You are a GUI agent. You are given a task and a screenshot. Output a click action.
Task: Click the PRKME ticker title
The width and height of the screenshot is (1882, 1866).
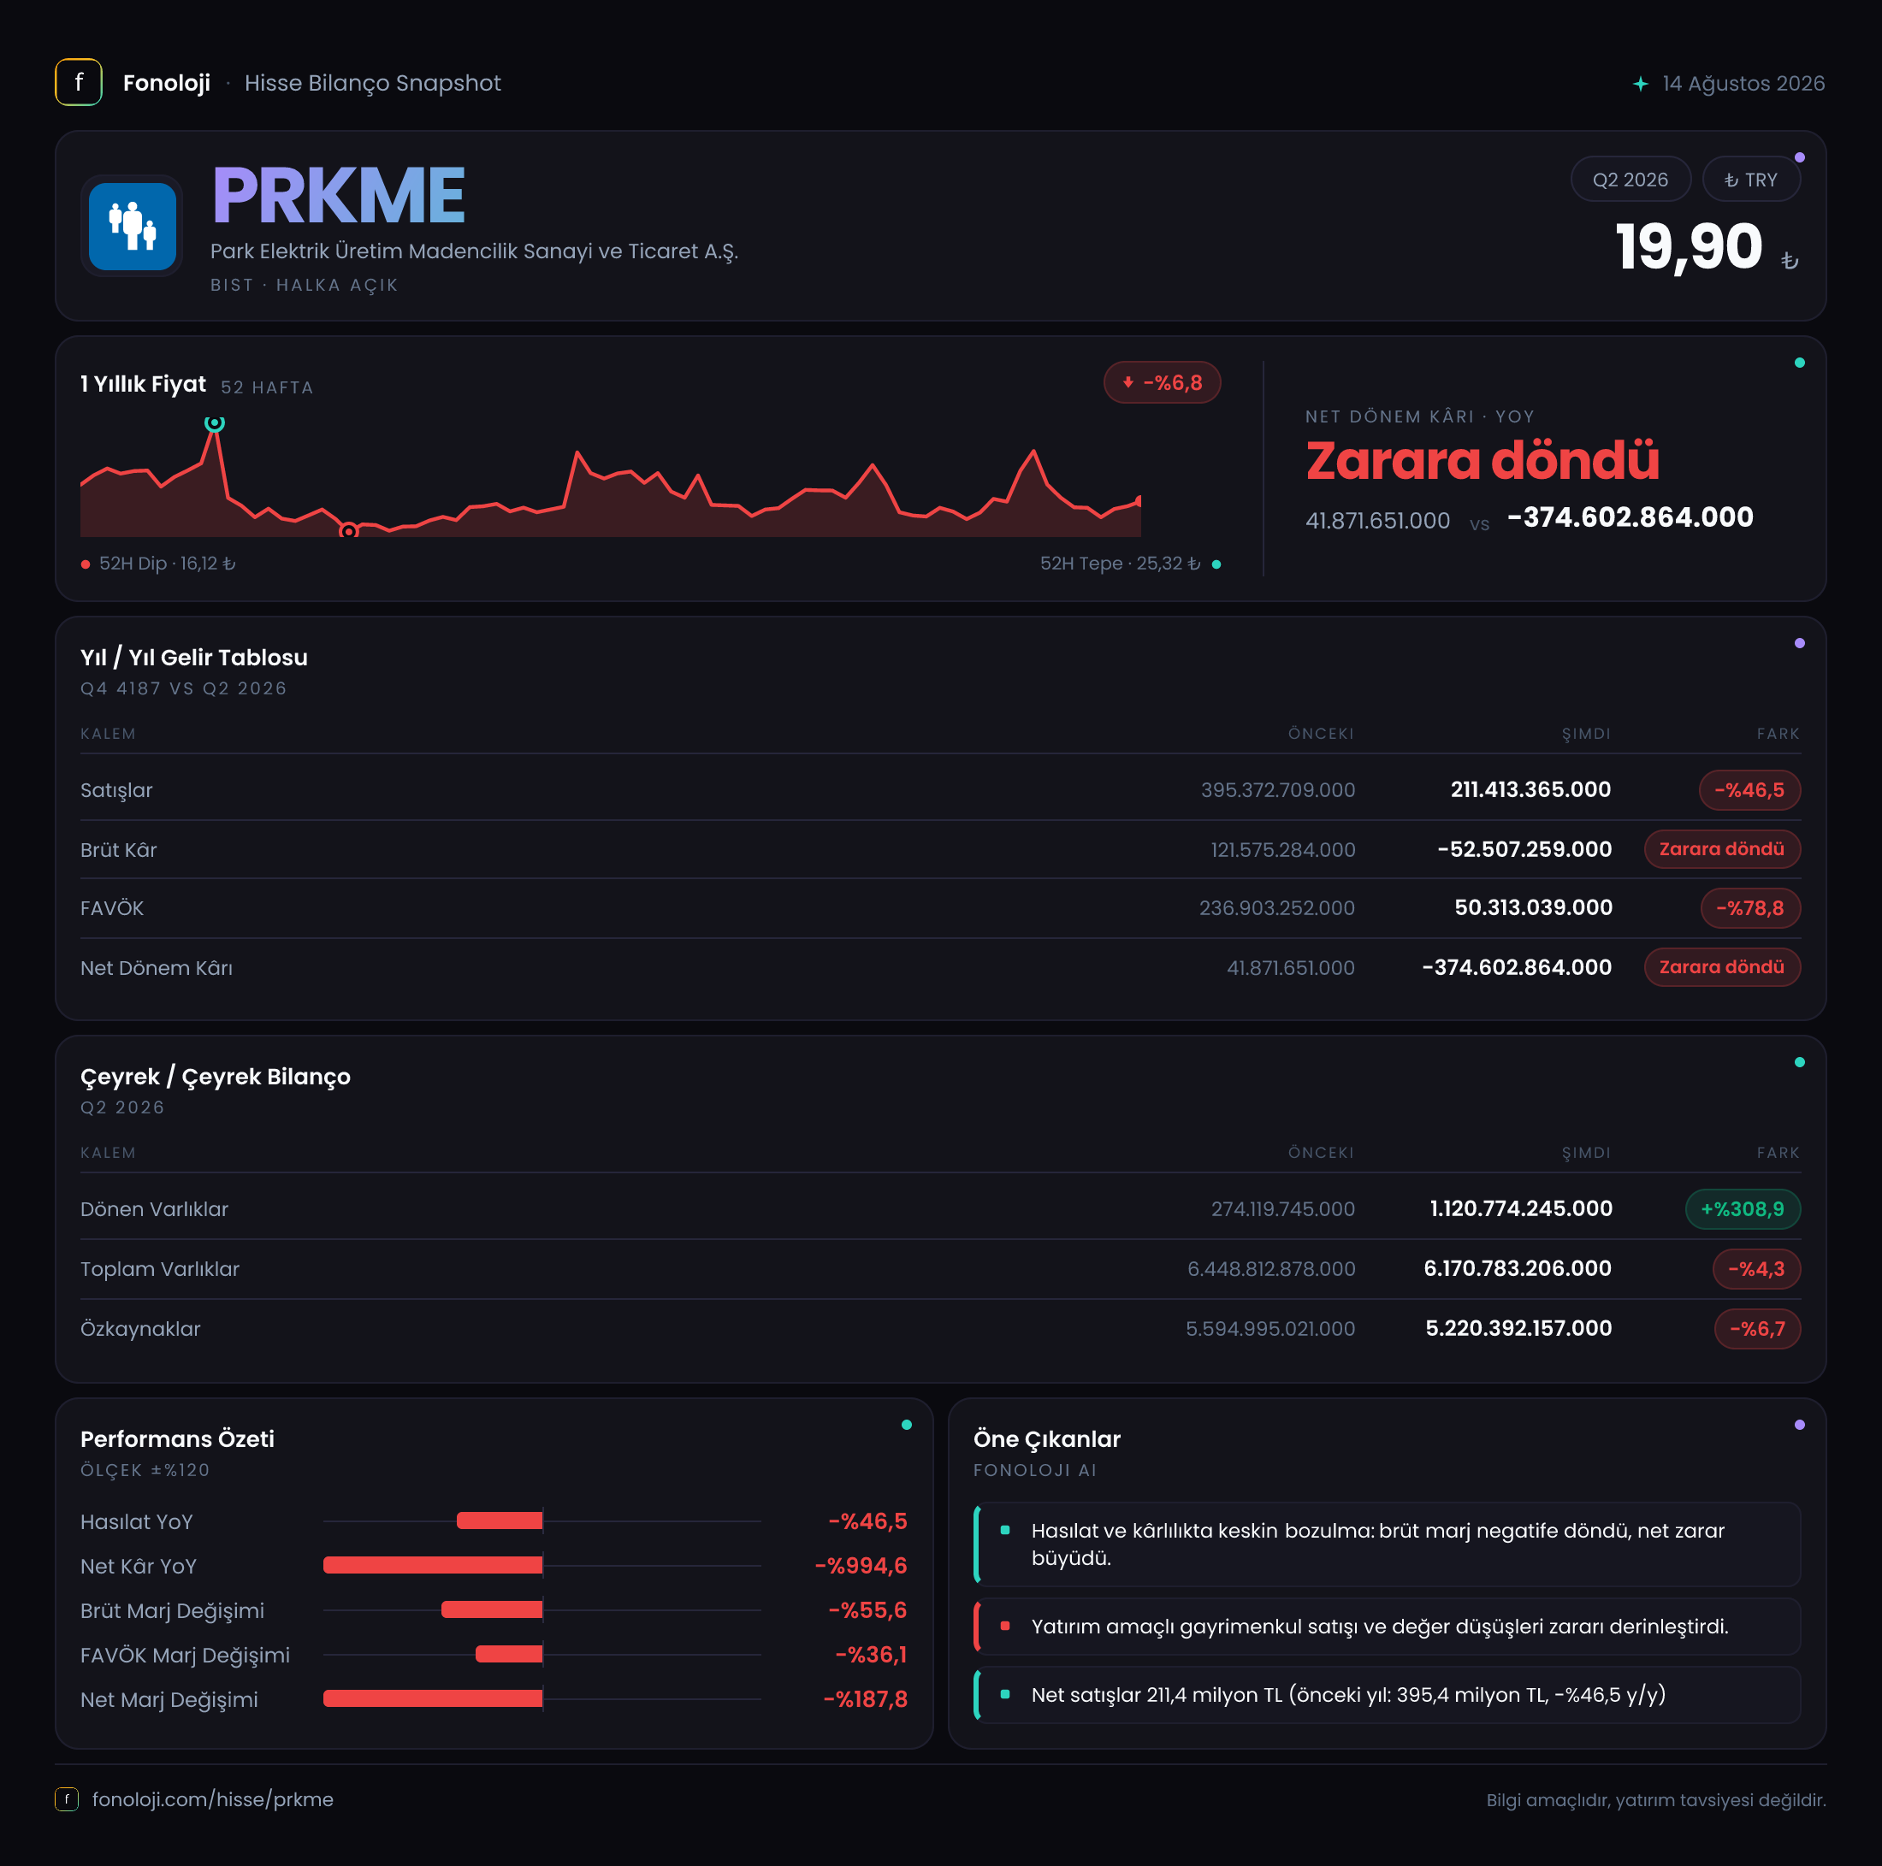coord(338,195)
